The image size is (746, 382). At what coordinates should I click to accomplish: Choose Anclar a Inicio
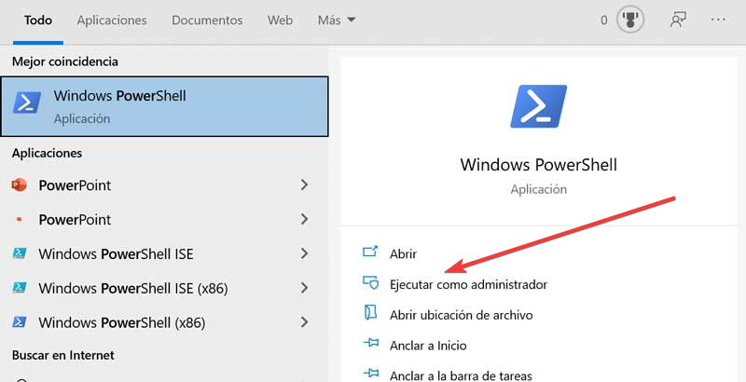[x=428, y=346]
